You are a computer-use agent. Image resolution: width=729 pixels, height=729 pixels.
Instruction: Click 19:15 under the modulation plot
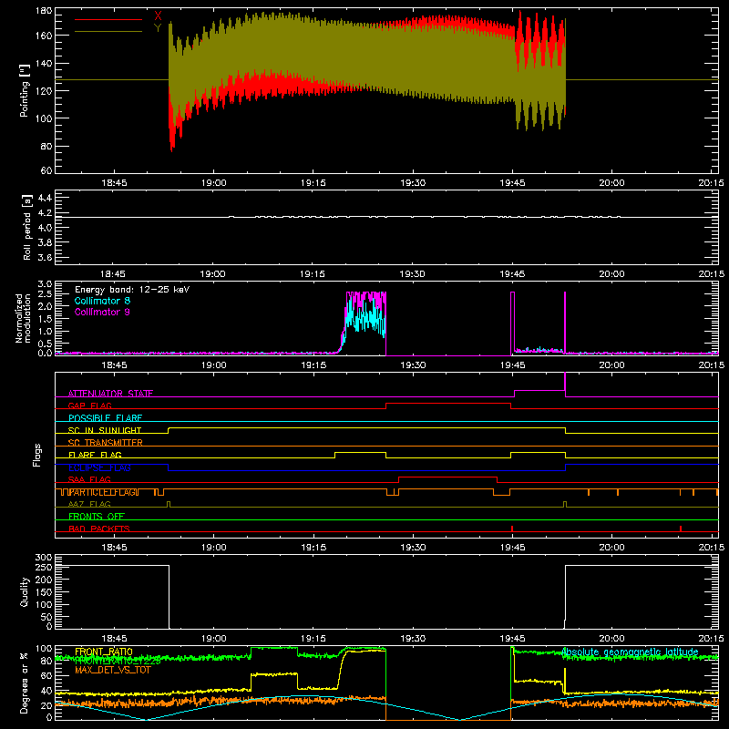313,365
